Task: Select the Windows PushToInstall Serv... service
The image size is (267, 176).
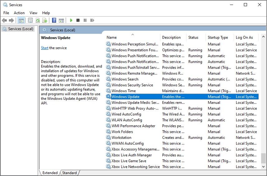Action: pos(182,67)
